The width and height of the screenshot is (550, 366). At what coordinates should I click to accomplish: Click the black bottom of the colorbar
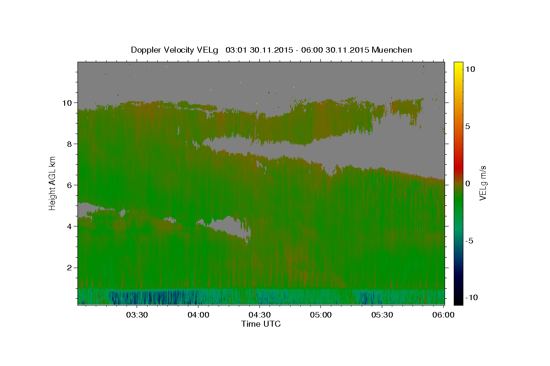(458, 301)
